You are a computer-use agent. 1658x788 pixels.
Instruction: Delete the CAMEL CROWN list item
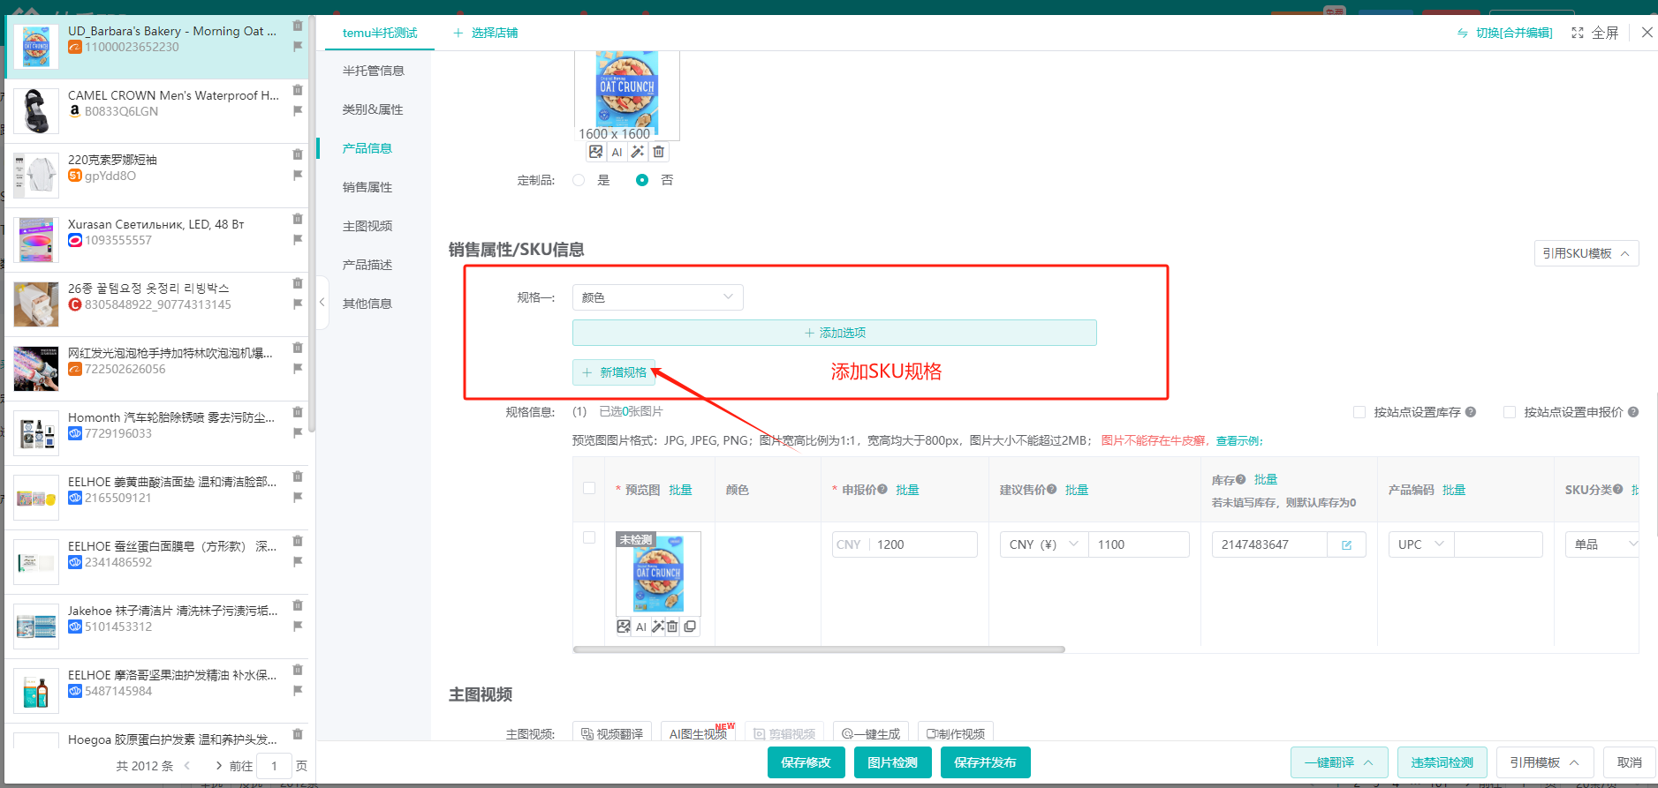(x=298, y=90)
